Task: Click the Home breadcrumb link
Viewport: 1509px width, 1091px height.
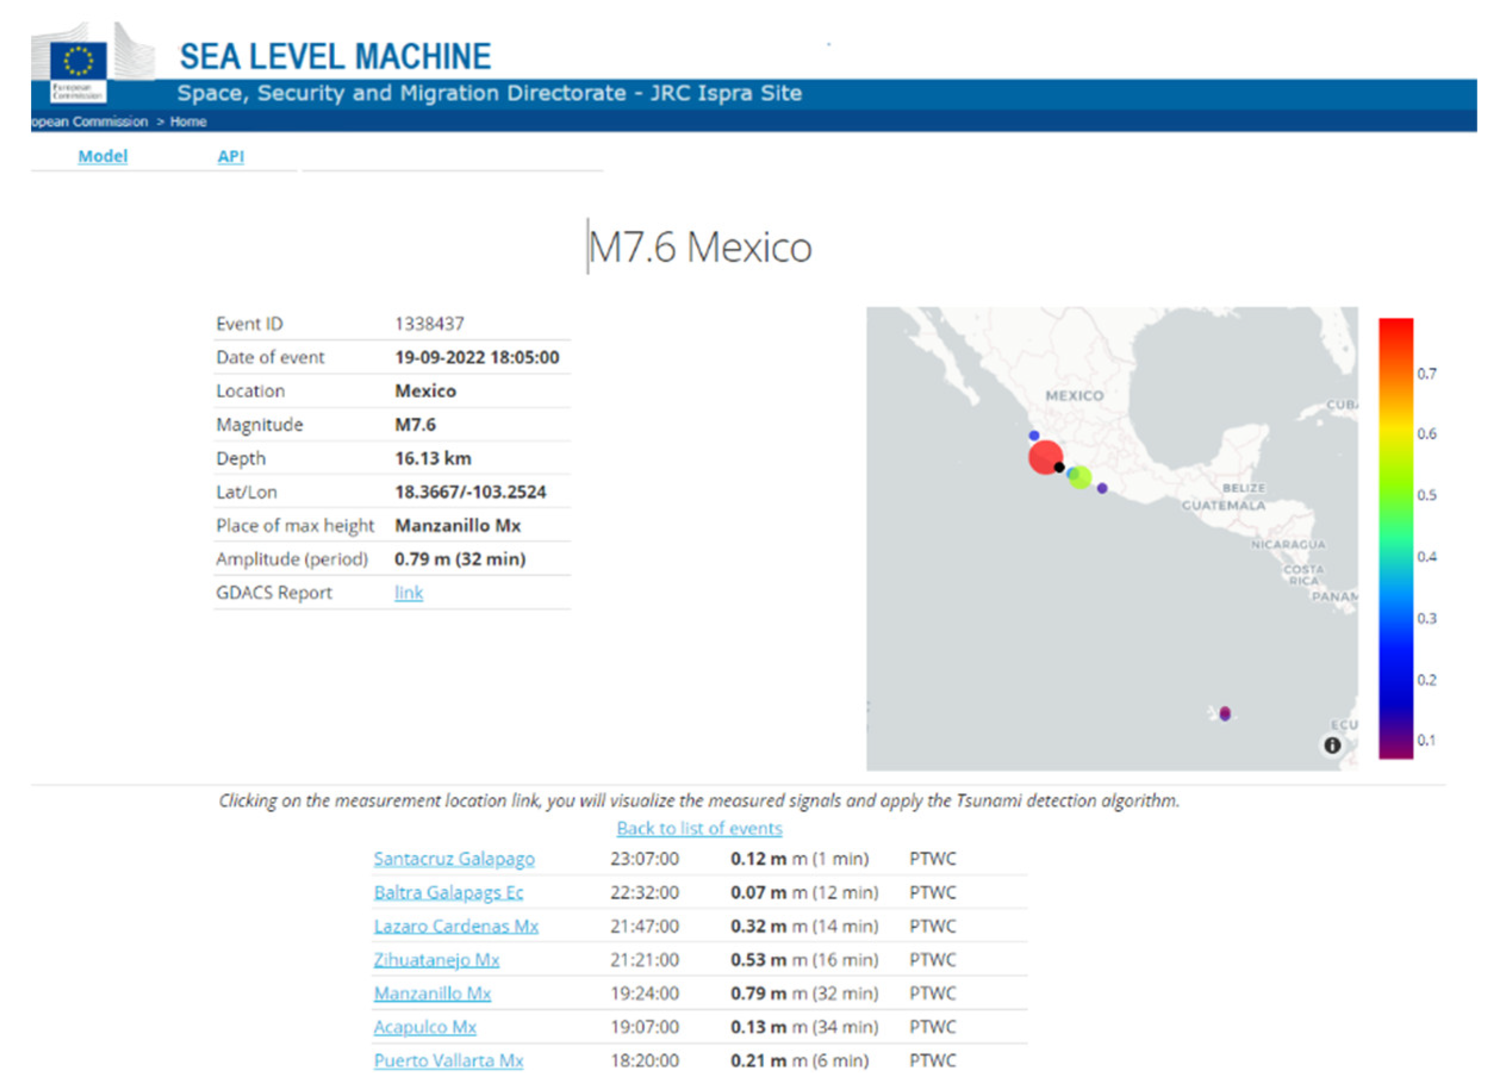Action: (188, 121)
